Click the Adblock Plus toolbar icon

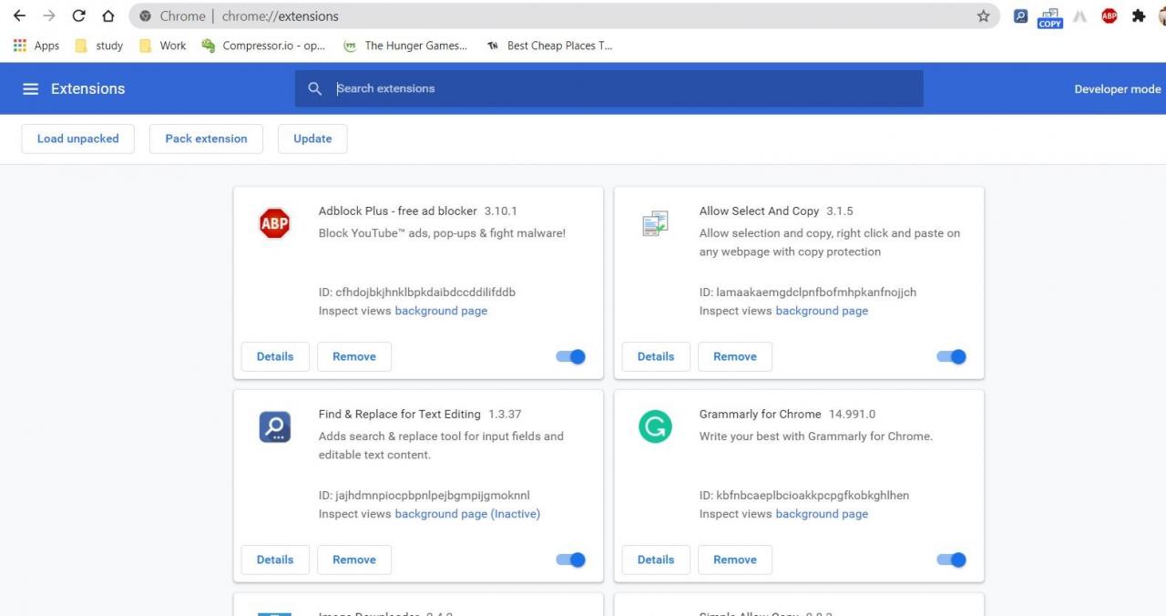(x=1109, y=15)
